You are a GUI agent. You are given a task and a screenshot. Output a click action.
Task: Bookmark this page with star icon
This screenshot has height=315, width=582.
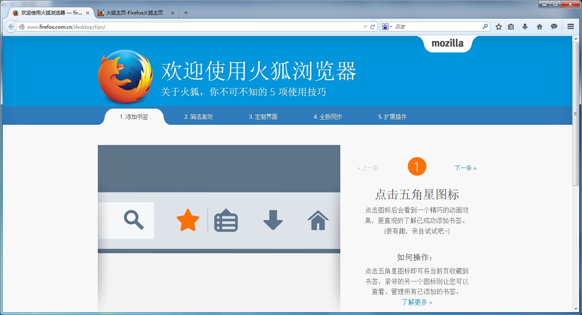click(499, 27)
